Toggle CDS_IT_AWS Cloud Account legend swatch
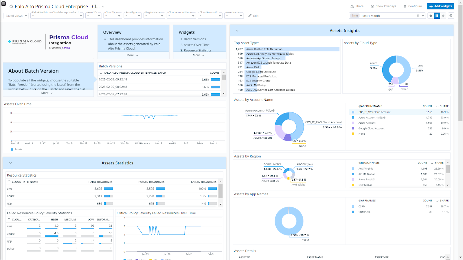463x260 pixels. 353,112
